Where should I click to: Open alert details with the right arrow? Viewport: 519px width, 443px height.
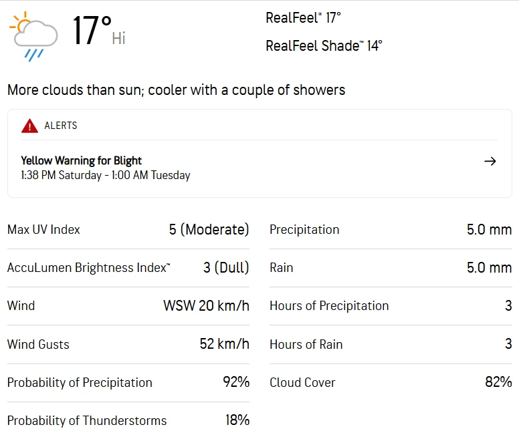tap(490, 161)
